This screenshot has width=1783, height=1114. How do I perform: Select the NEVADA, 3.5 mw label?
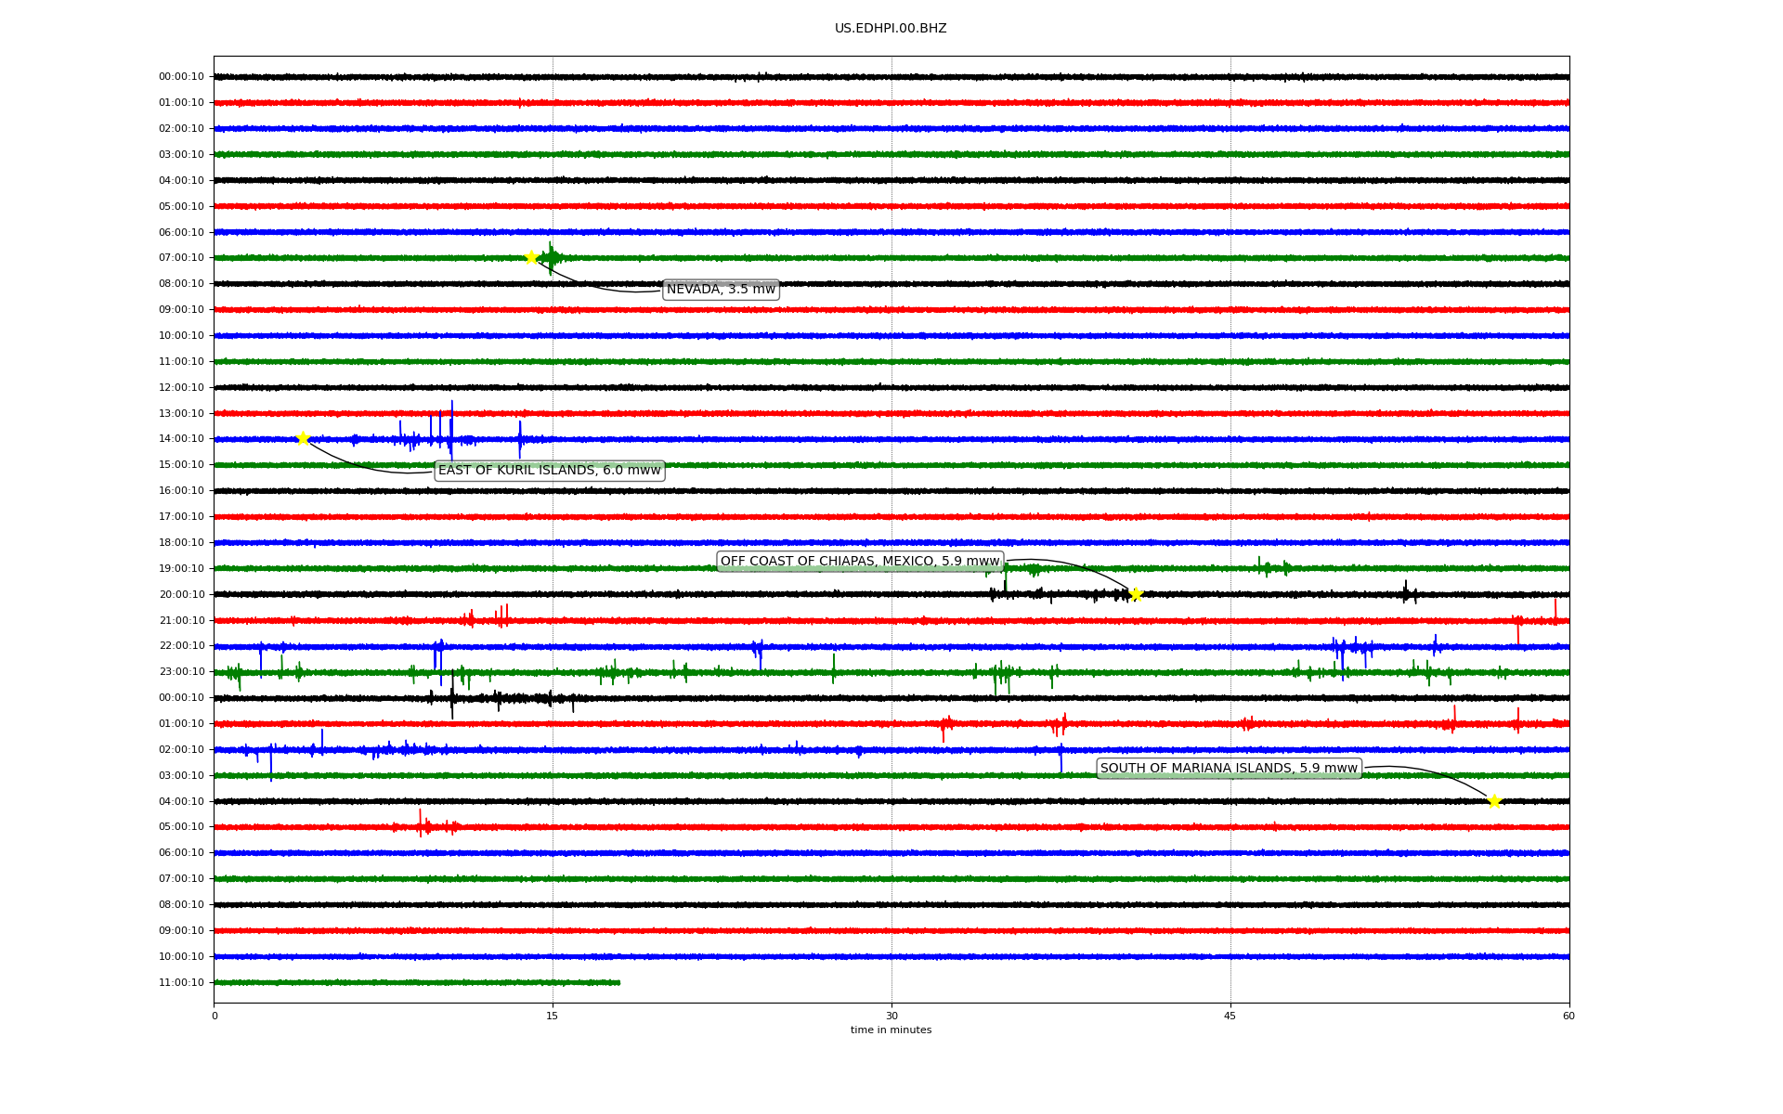pos(721,290)
